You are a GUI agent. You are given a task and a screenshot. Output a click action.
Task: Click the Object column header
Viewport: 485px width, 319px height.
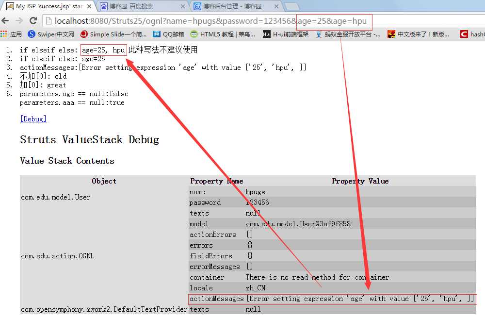click(x=104, y=181)
